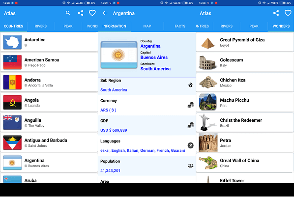
Task: Switch to RIVERS tab in the Wonders screen
Action: (227, 26)
